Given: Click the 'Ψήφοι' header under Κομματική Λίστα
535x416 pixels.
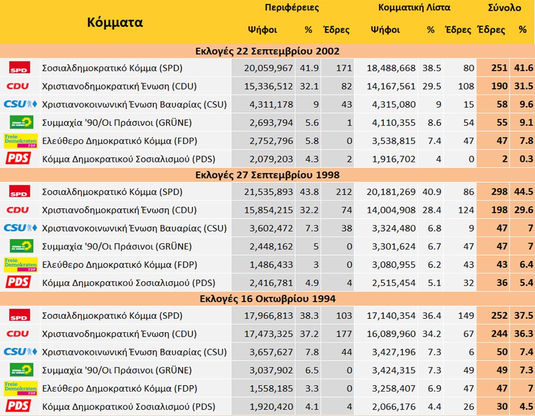Looking at the screenshot, I should (385, 30).
